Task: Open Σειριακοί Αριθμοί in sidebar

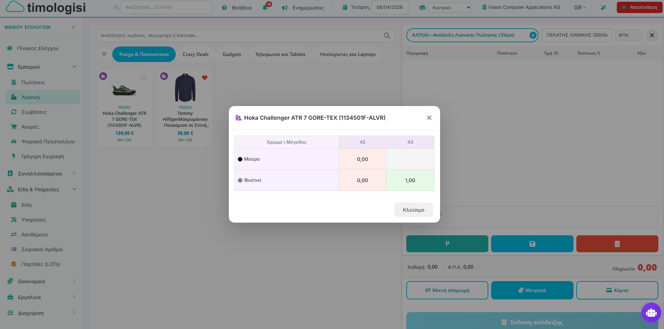Action: tap(42, 249)
